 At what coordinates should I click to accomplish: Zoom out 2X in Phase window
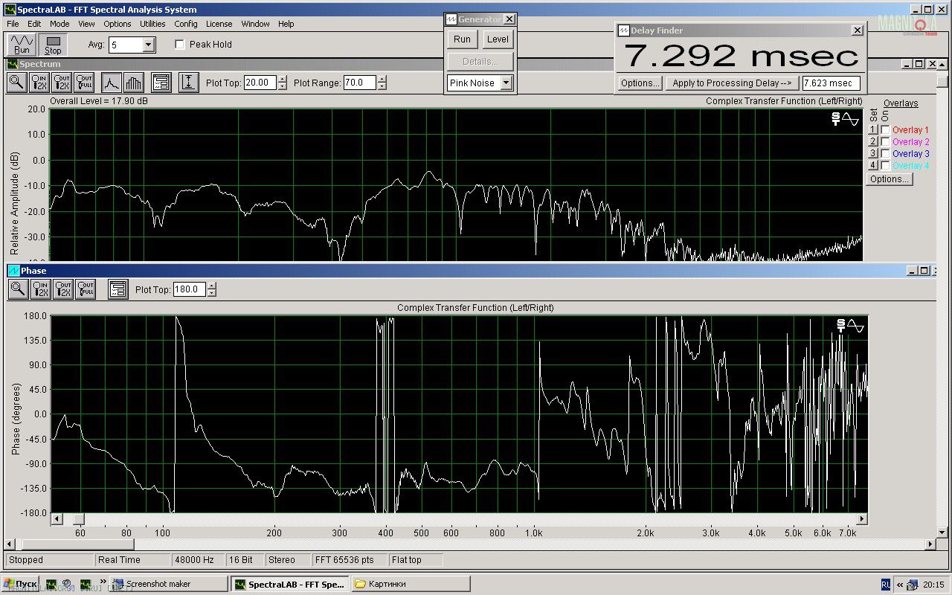[x=62, y=289]
